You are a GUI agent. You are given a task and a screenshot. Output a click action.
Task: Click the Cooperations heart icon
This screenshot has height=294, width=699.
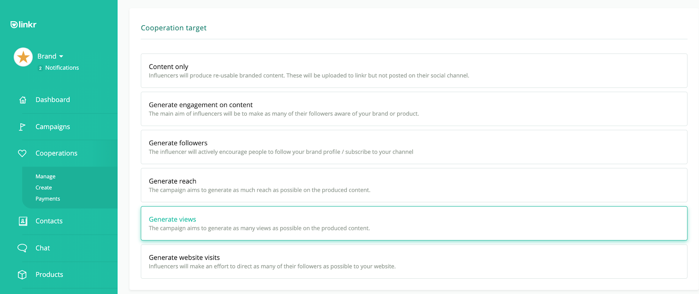22,153
